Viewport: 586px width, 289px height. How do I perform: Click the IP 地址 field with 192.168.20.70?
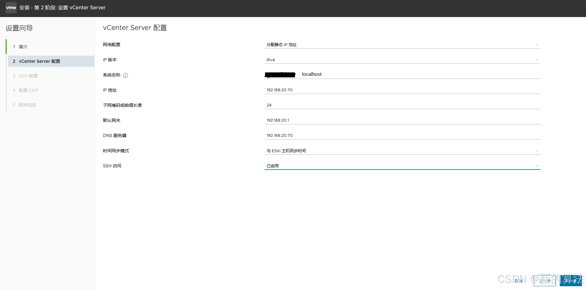pyautogui.click(x=402, y=90)
